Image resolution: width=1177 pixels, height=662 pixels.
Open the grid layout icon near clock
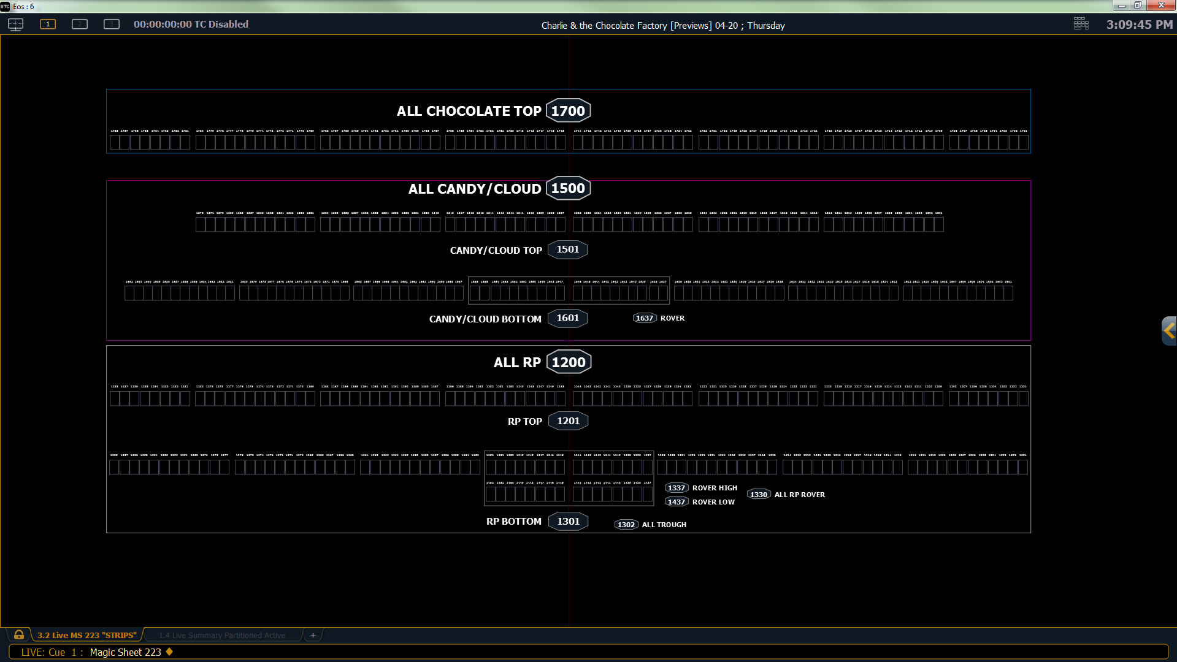(1081, 25)
